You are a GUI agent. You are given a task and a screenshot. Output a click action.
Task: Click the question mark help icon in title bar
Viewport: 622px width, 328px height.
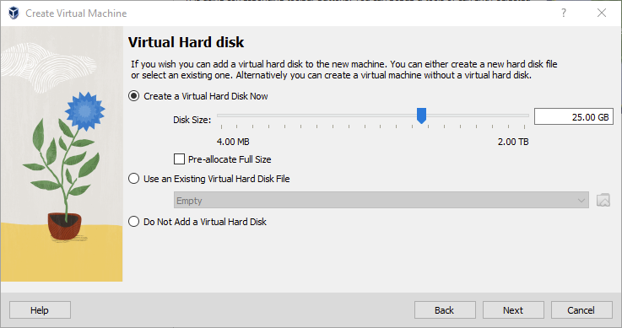point(564,13)
